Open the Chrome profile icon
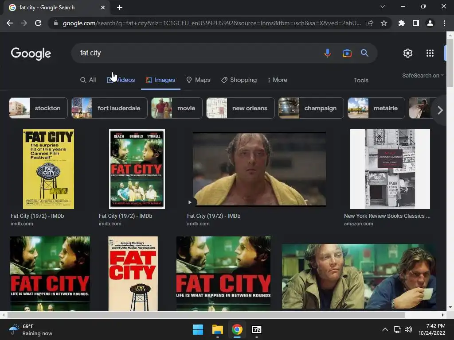This screenshot has height=340, width=454. click(x=430, y=23)
